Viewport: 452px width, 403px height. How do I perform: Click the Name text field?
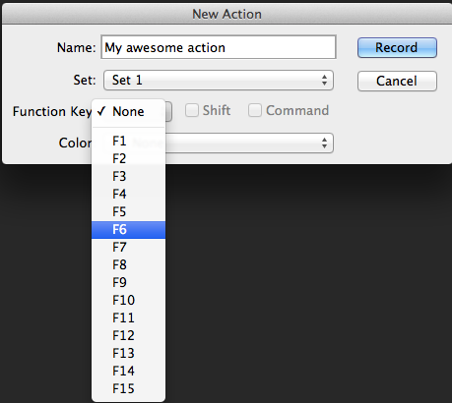219,47
